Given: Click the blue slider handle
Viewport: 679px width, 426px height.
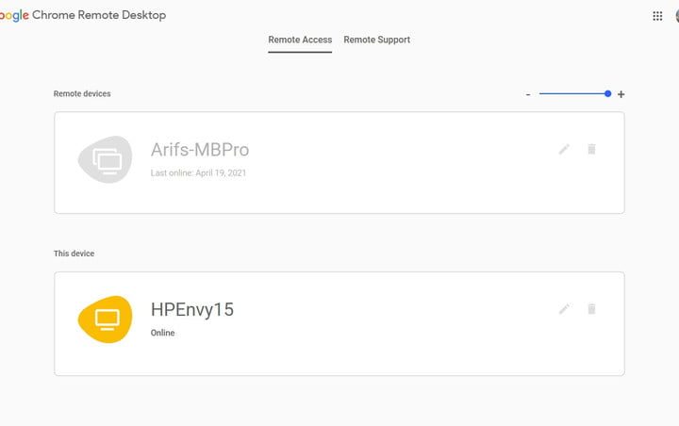Looking at the screenshot, I should tap(607, 93).
